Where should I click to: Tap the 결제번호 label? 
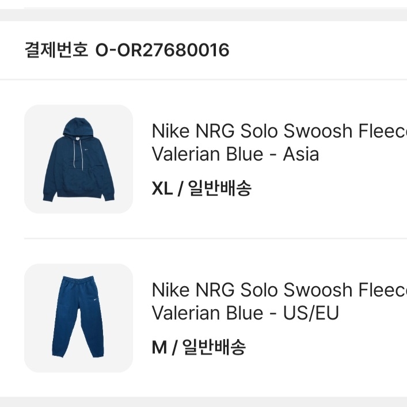tap(56, 51)
